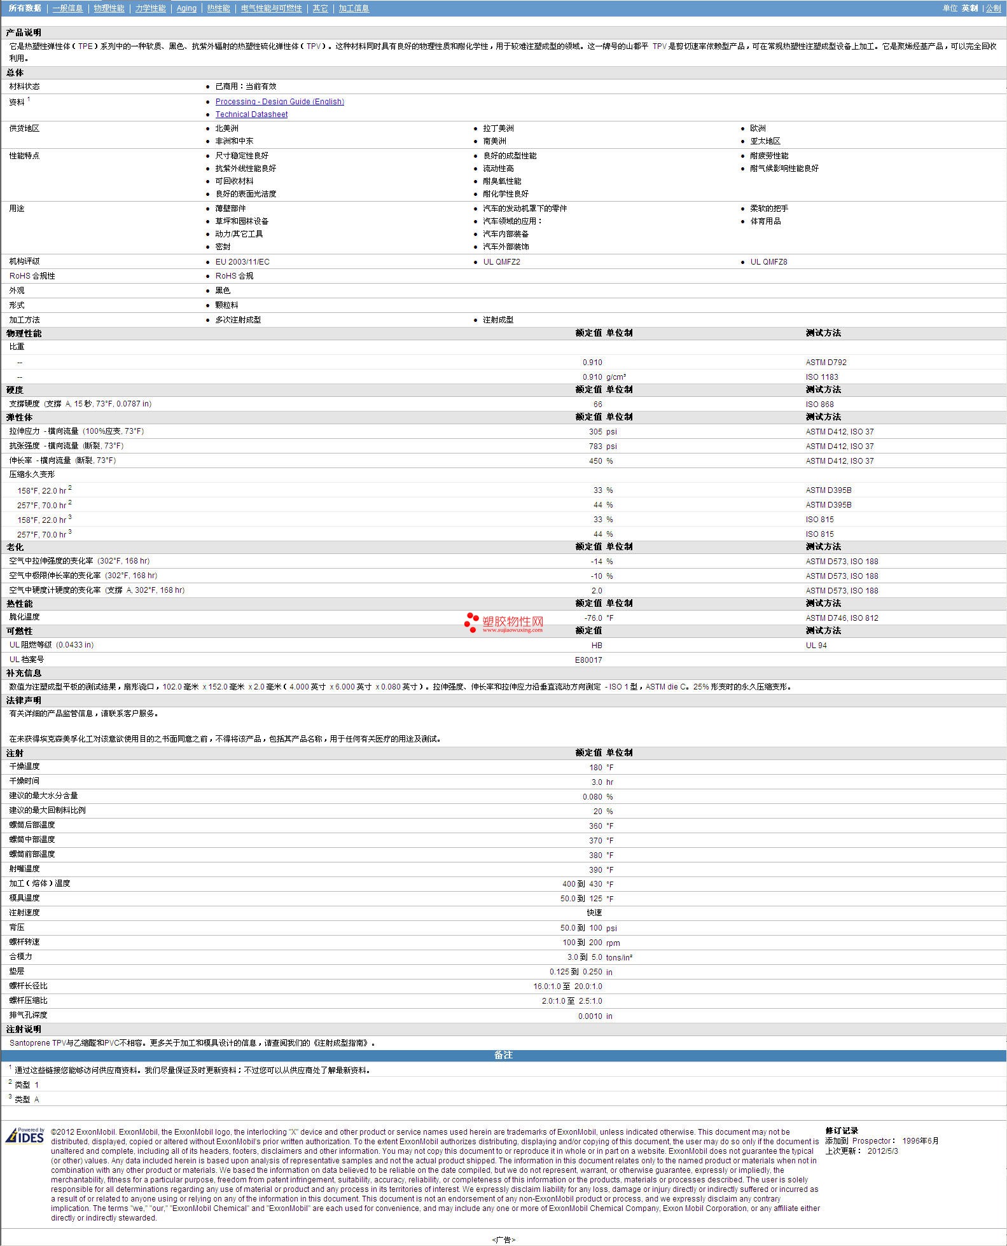Click the 可回收材料 feature entry
The height and width of the screenshot is (1246, 1007).
(234, 181)
